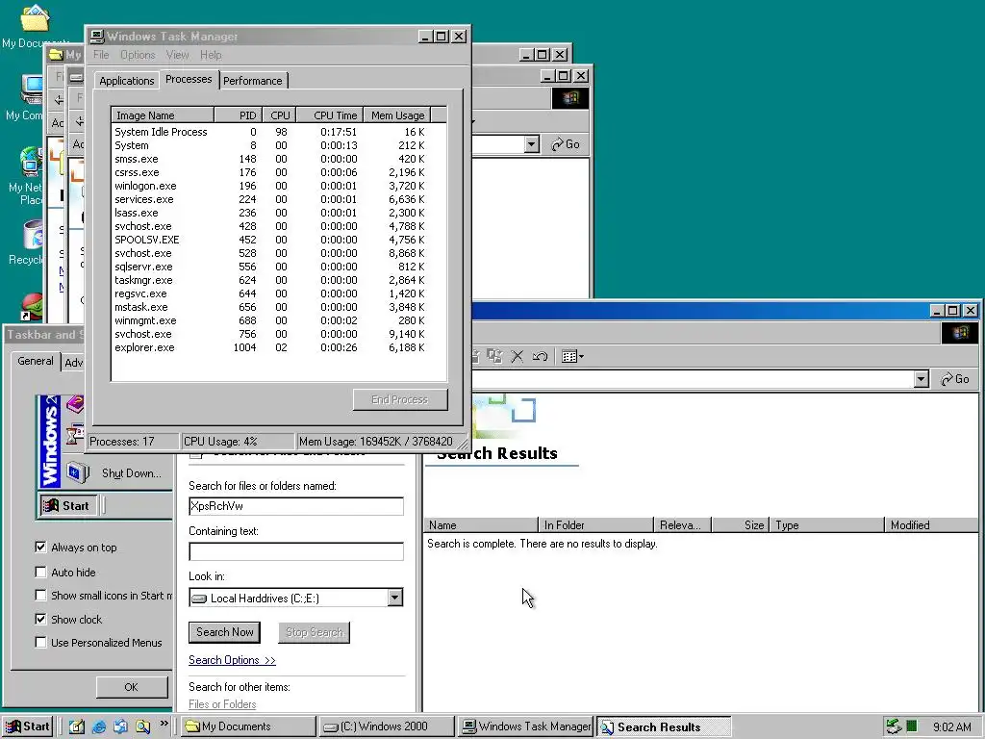Sort search results by In Folder column
The height and width of the screenshot is (739, 985).
pyautogui.click(x=595, y=524)
